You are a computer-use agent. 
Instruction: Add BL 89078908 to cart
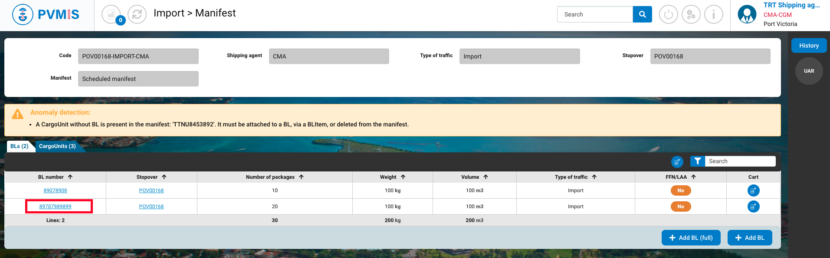pyautogui.click(x=753, y=190)
